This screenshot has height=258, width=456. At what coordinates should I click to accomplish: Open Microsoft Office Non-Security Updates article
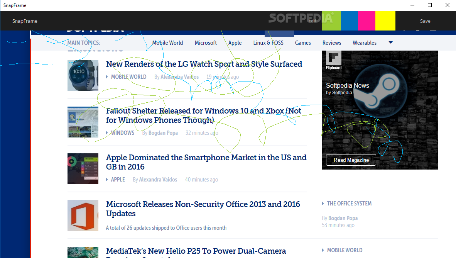click(203, 209)
